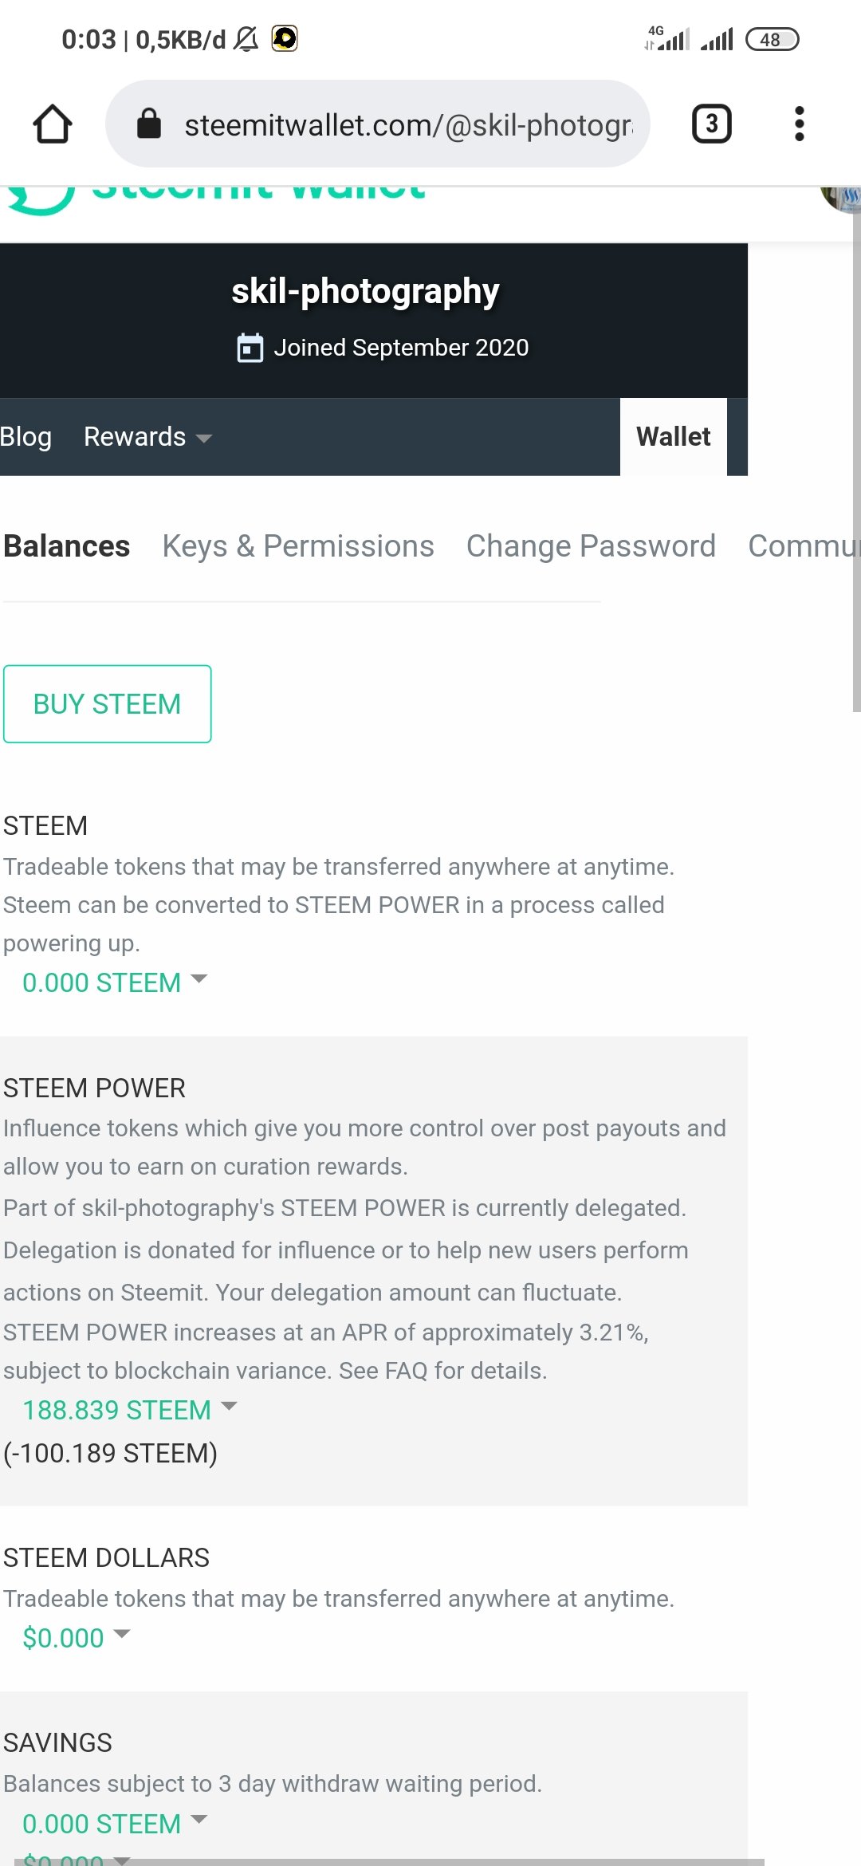Click the BUY STEEM button

(x=108, y=704)
